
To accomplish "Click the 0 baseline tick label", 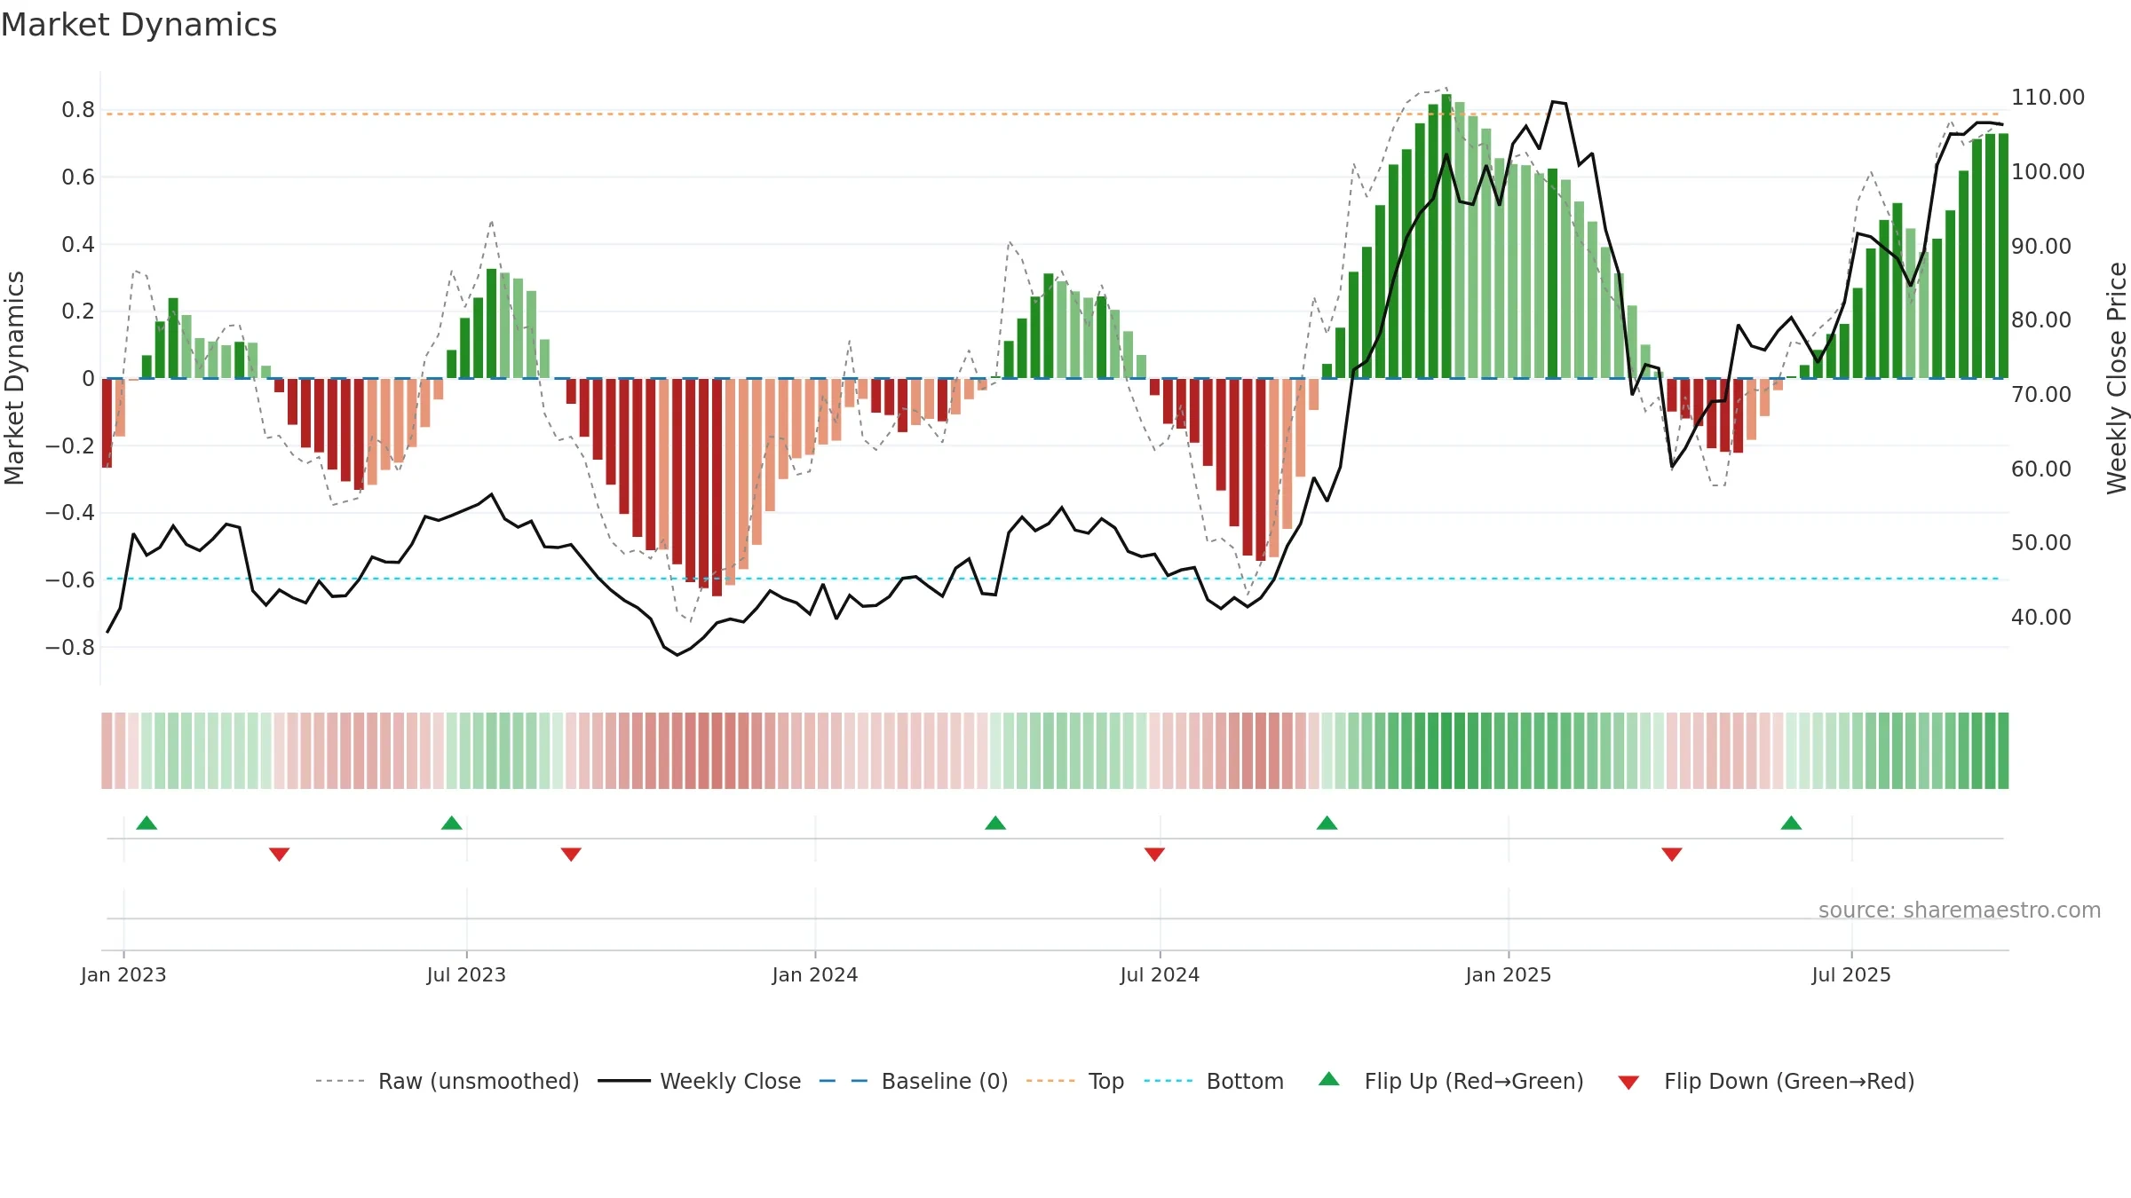I will point(88,379).
